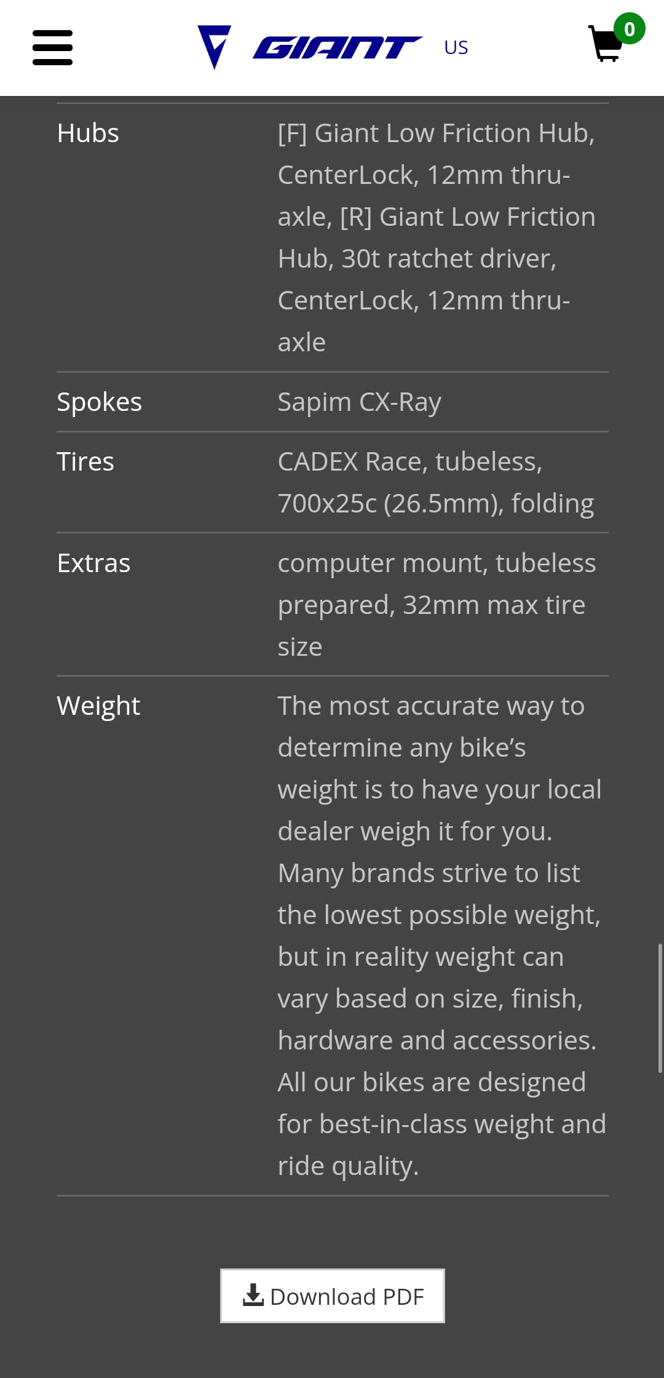This screenshot has width=664, height=1378.
Task: Switch region via the US link
Action: [x=456, y=47]
